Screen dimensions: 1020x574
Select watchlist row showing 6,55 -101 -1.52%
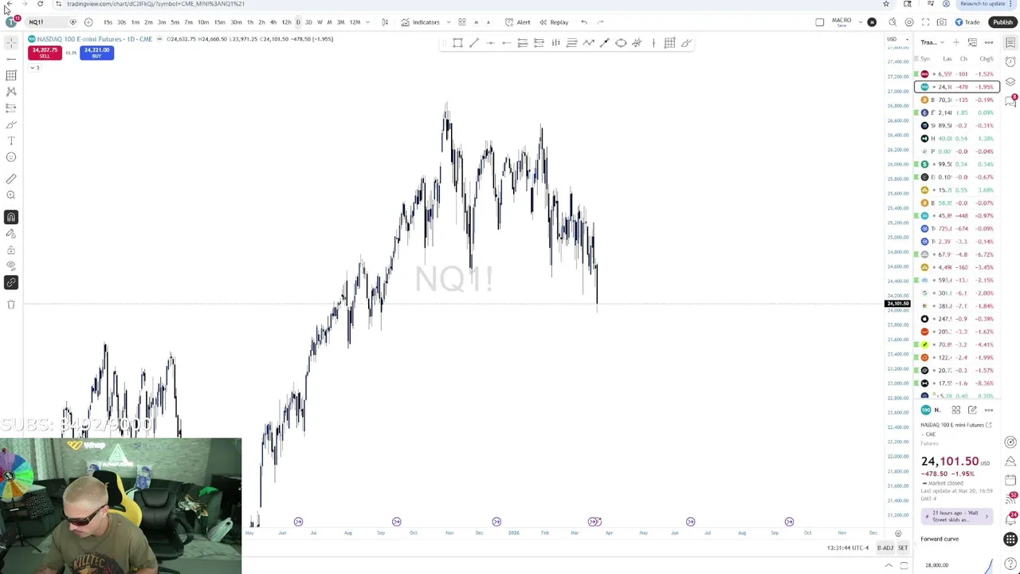click(x=957, y=74)
